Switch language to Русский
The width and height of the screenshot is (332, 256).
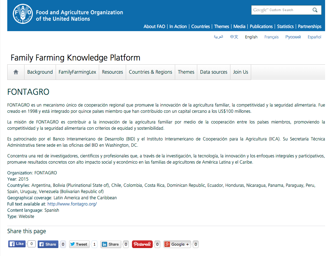click(x=293, y=37)
